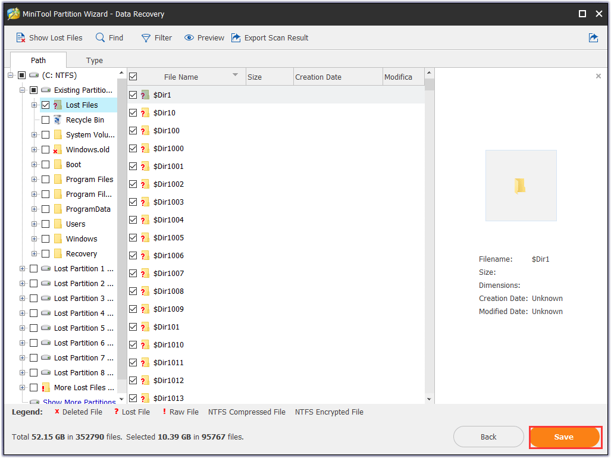Image resolution: width=611 pixels, height=458 pixels.
Task: Click the C: NTFS drive icon
Action: [34, 75]
